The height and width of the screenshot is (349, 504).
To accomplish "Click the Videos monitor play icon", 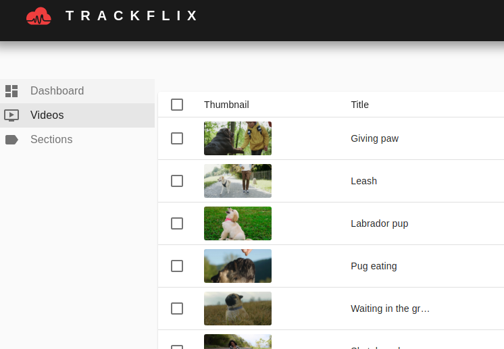I will pyautogui.click(x=11, y=115).
